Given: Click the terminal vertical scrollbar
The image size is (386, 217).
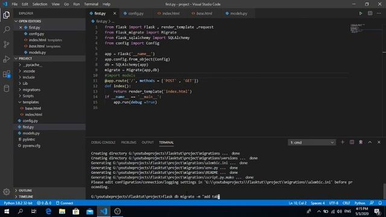Looking at the screenshot, I should point(384,191).
